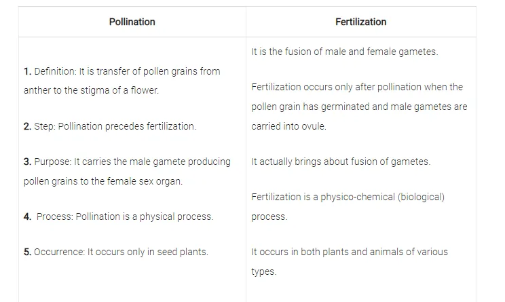505x302 pixels.
Task: Click the Fertilization column header
Action: pyautogui.click(x=360, y=22)
